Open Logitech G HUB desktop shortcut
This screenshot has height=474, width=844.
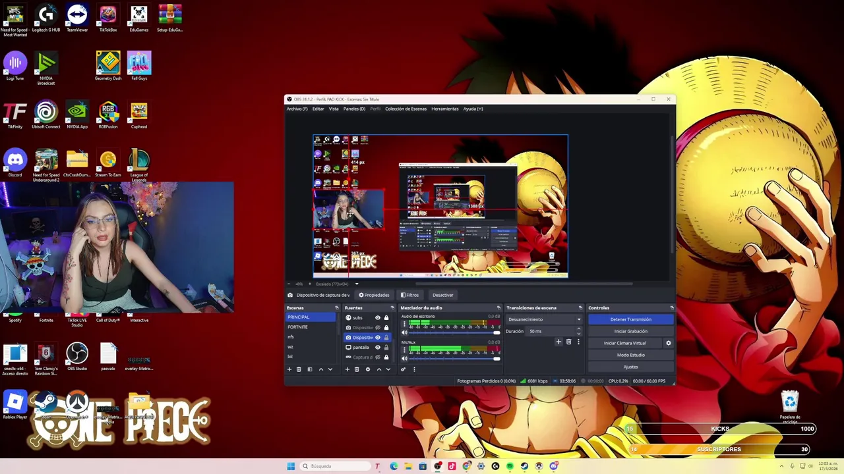[45, 19]
